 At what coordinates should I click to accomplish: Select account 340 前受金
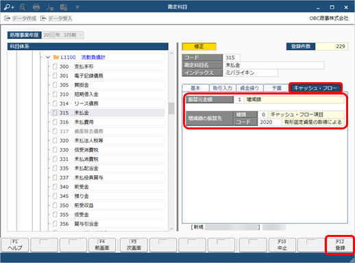pyautogui.click(x=108, y=187)
